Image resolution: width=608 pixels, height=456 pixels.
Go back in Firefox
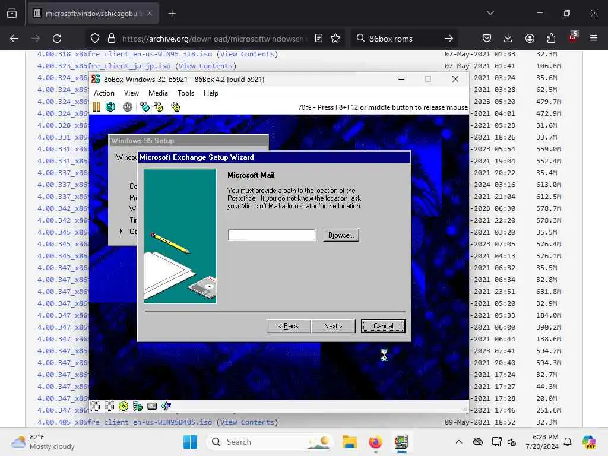(14, 39)
